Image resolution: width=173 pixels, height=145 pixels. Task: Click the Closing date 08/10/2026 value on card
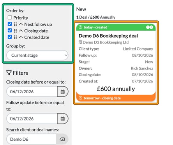coord(143,75)
